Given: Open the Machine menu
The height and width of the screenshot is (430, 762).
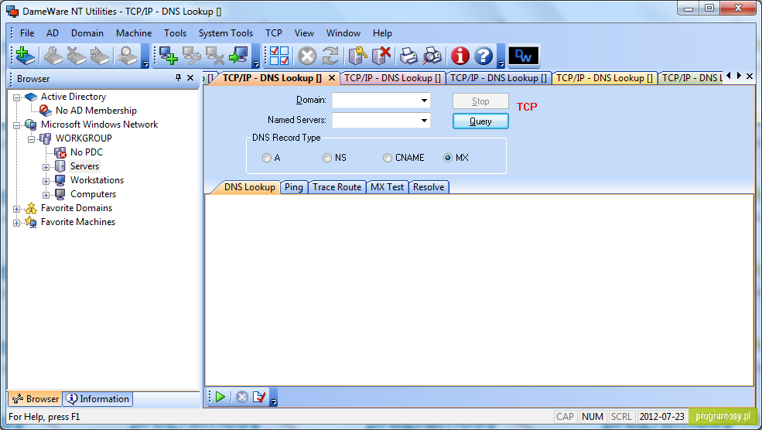Looking at the screenshot, I should (134, 33).
